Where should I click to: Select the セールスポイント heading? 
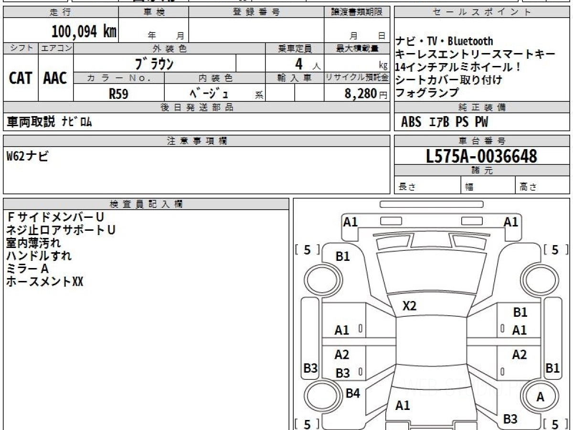(482, 12)
